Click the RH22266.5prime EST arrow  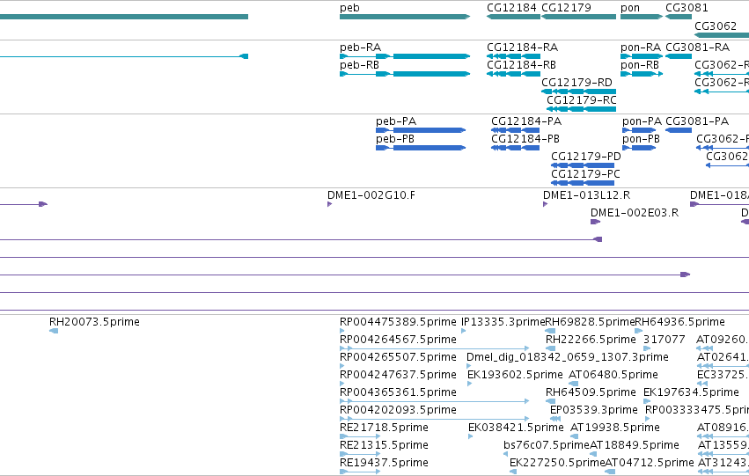coord(550,348)
